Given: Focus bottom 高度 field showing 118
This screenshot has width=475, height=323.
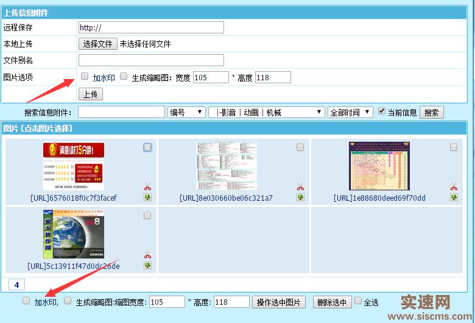Looking at the screenshot, I should pos(232,302).
